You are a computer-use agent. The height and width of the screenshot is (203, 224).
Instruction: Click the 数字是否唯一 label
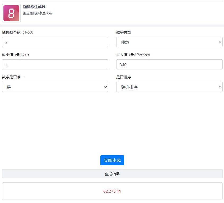point(13,77)
